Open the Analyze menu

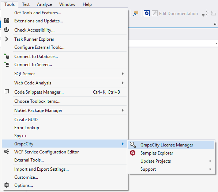coord(45,4)
